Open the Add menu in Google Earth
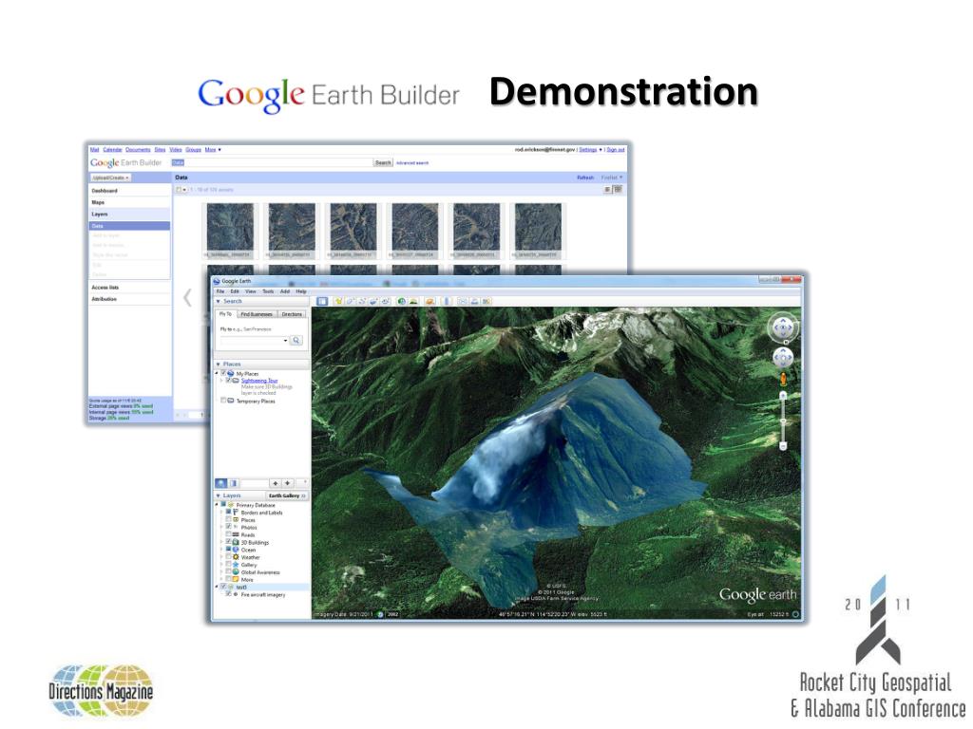Image resolution: width=973 pixels, height=729 pixels. pyautogui.click(x=285, y=291)
